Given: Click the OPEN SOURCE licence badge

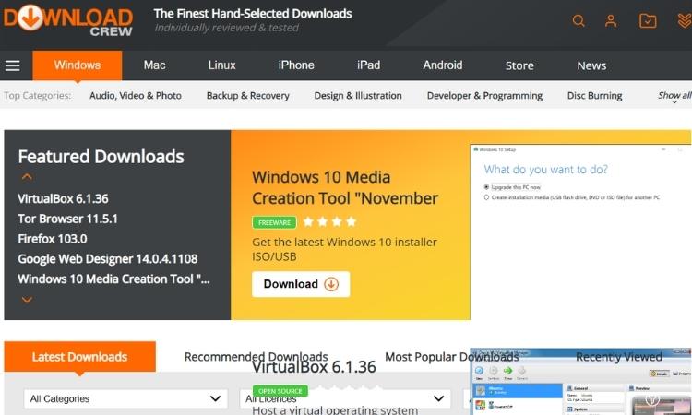Looking at the screenshot, I should click(x=280, y=391).
